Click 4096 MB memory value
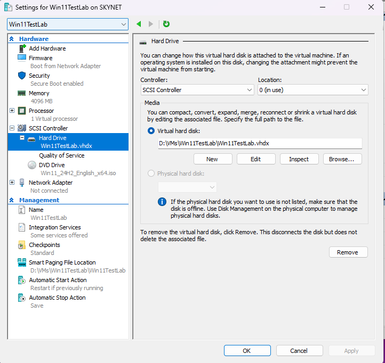This screenshot has width=385, height=363. [x=42, y=101]
